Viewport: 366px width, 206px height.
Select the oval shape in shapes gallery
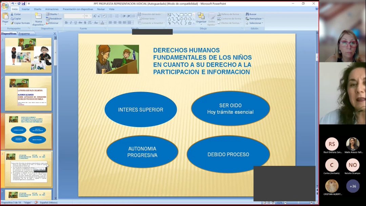[x=186, y=15]
